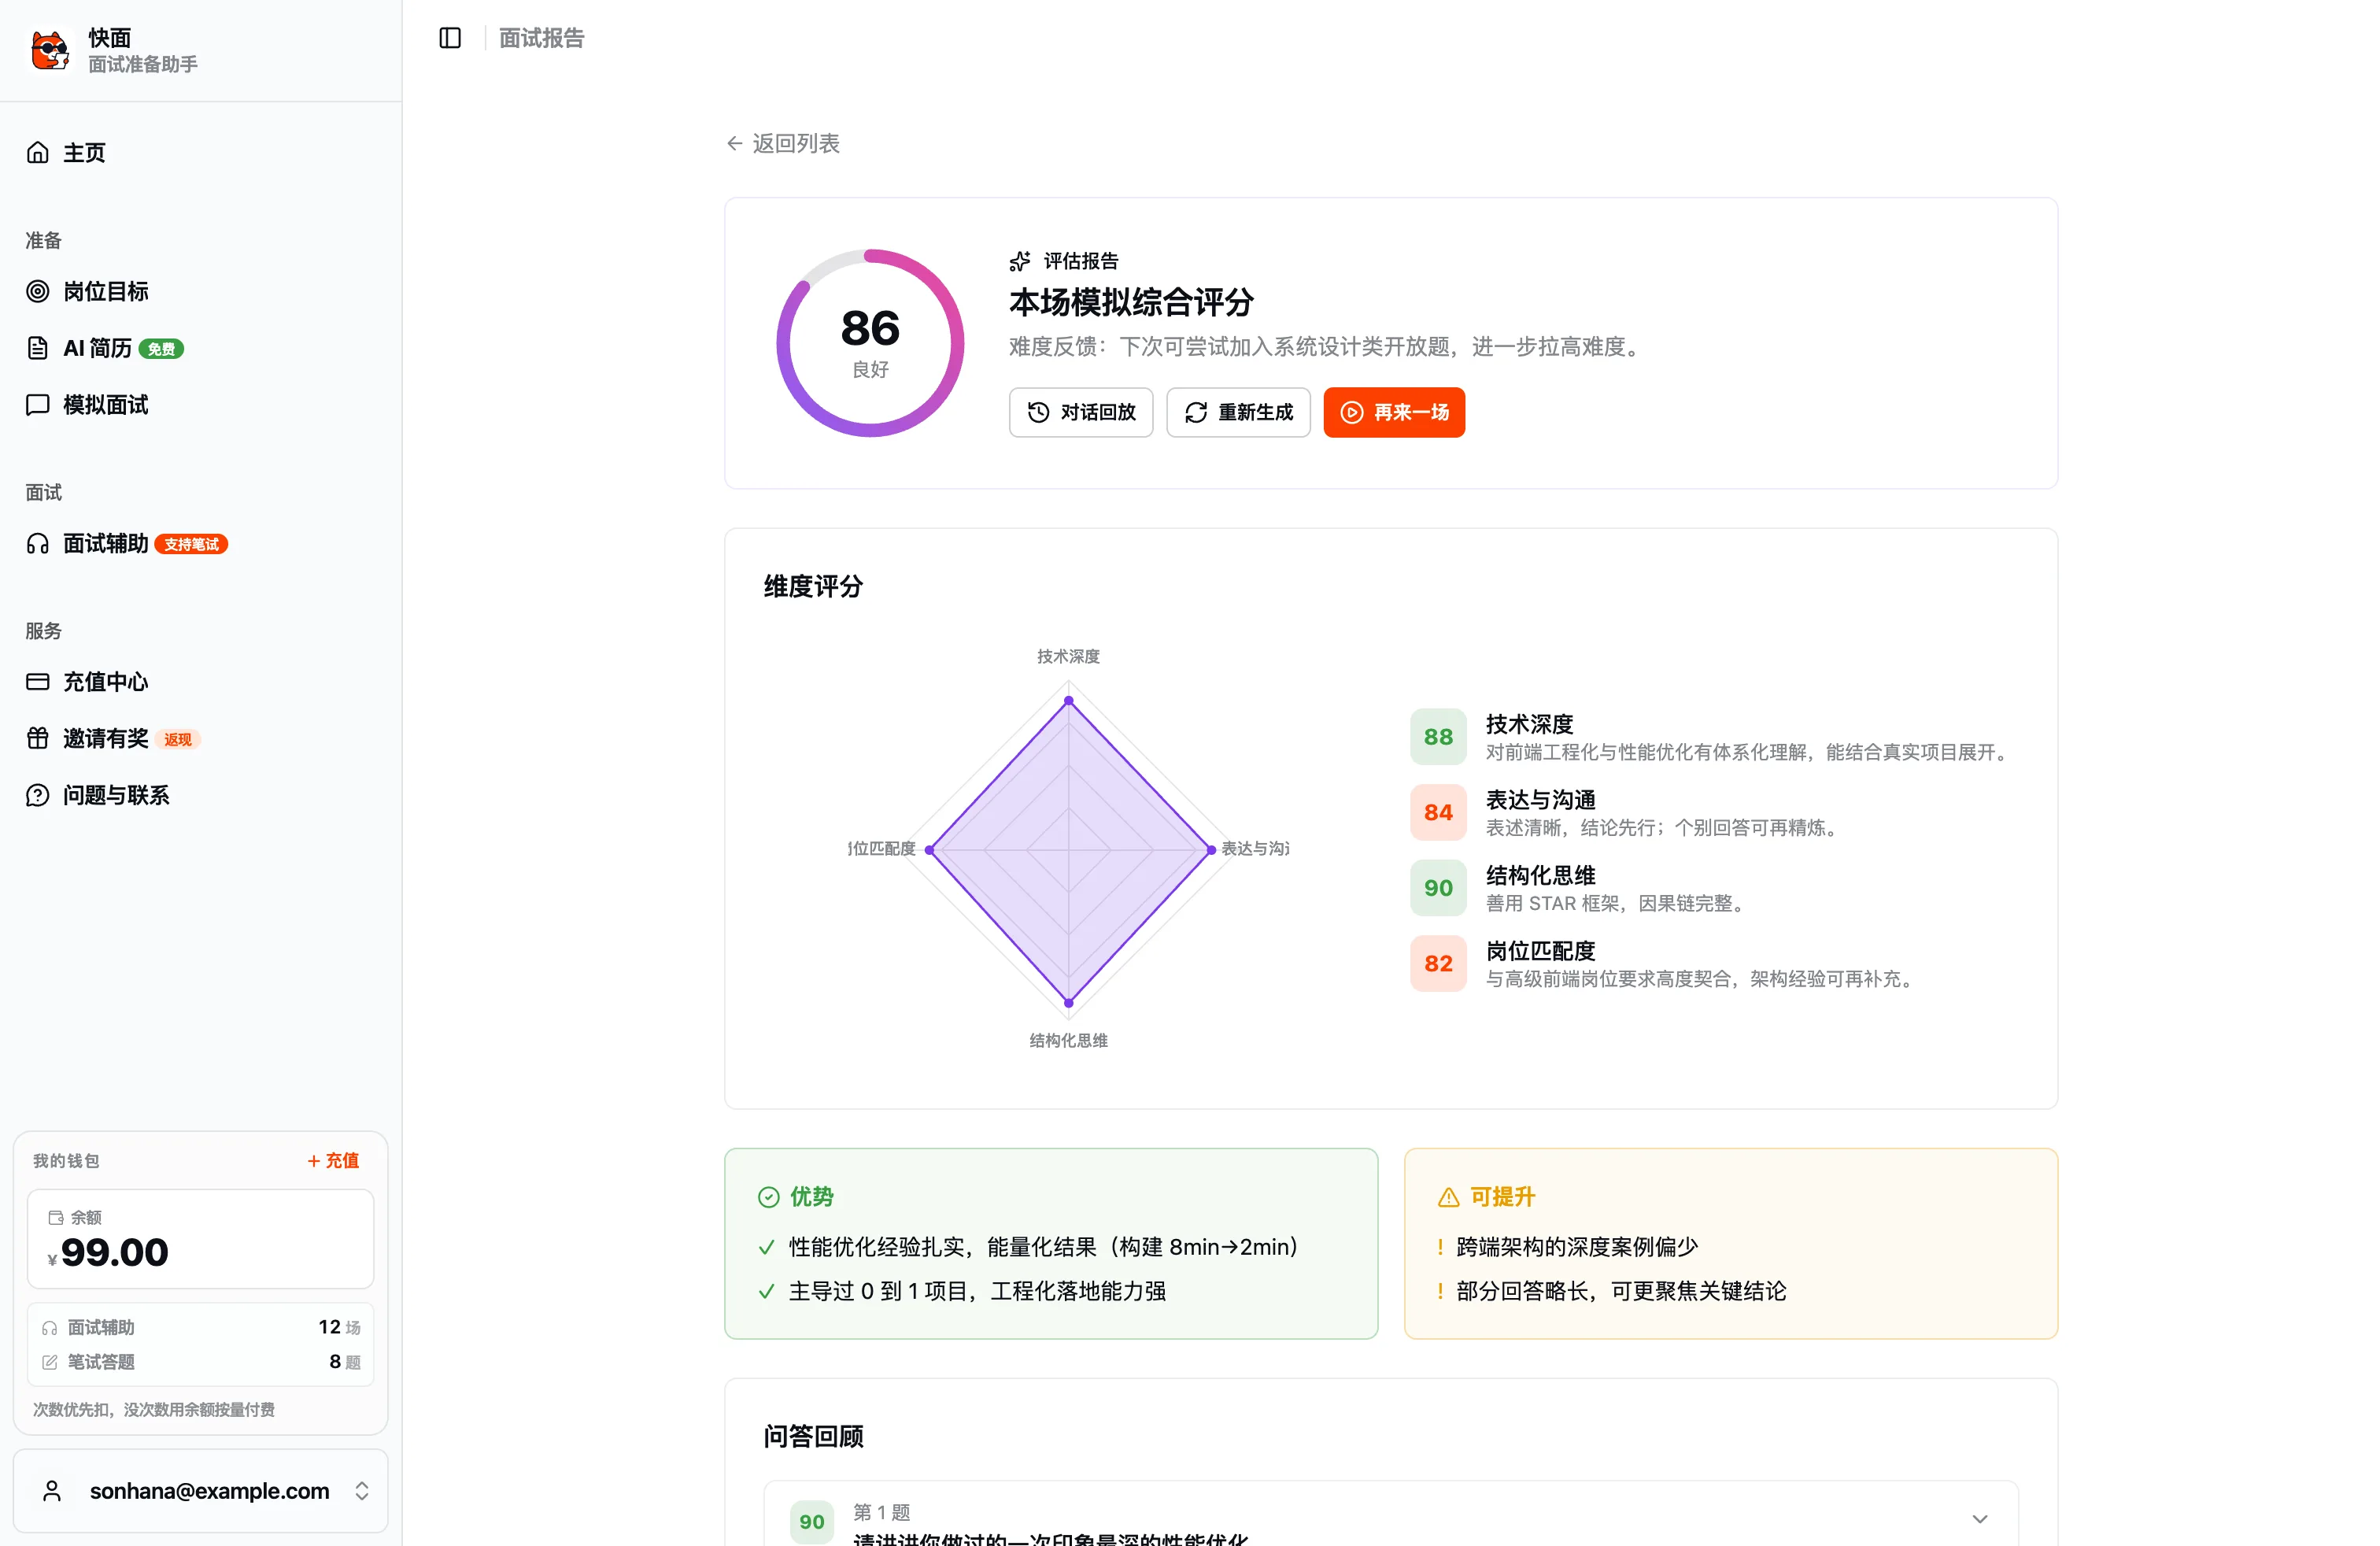Image resolution: width=2380 pixels, height=1546 pixels.
Task: Click the gift icon beside 邀请有奖
Action: [x=38, y=738]
